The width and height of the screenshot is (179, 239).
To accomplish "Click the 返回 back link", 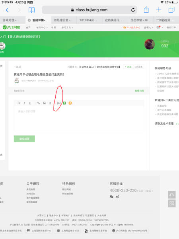I will [18, 67].
